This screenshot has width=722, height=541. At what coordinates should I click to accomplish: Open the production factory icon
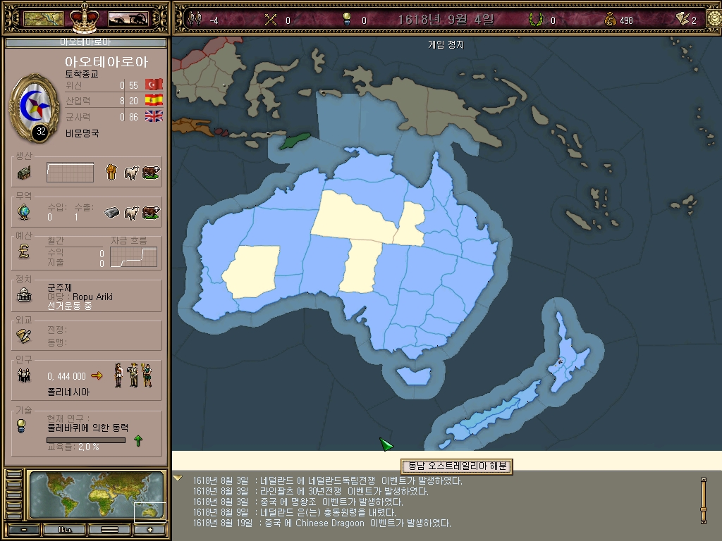click(x=24, y=173)
